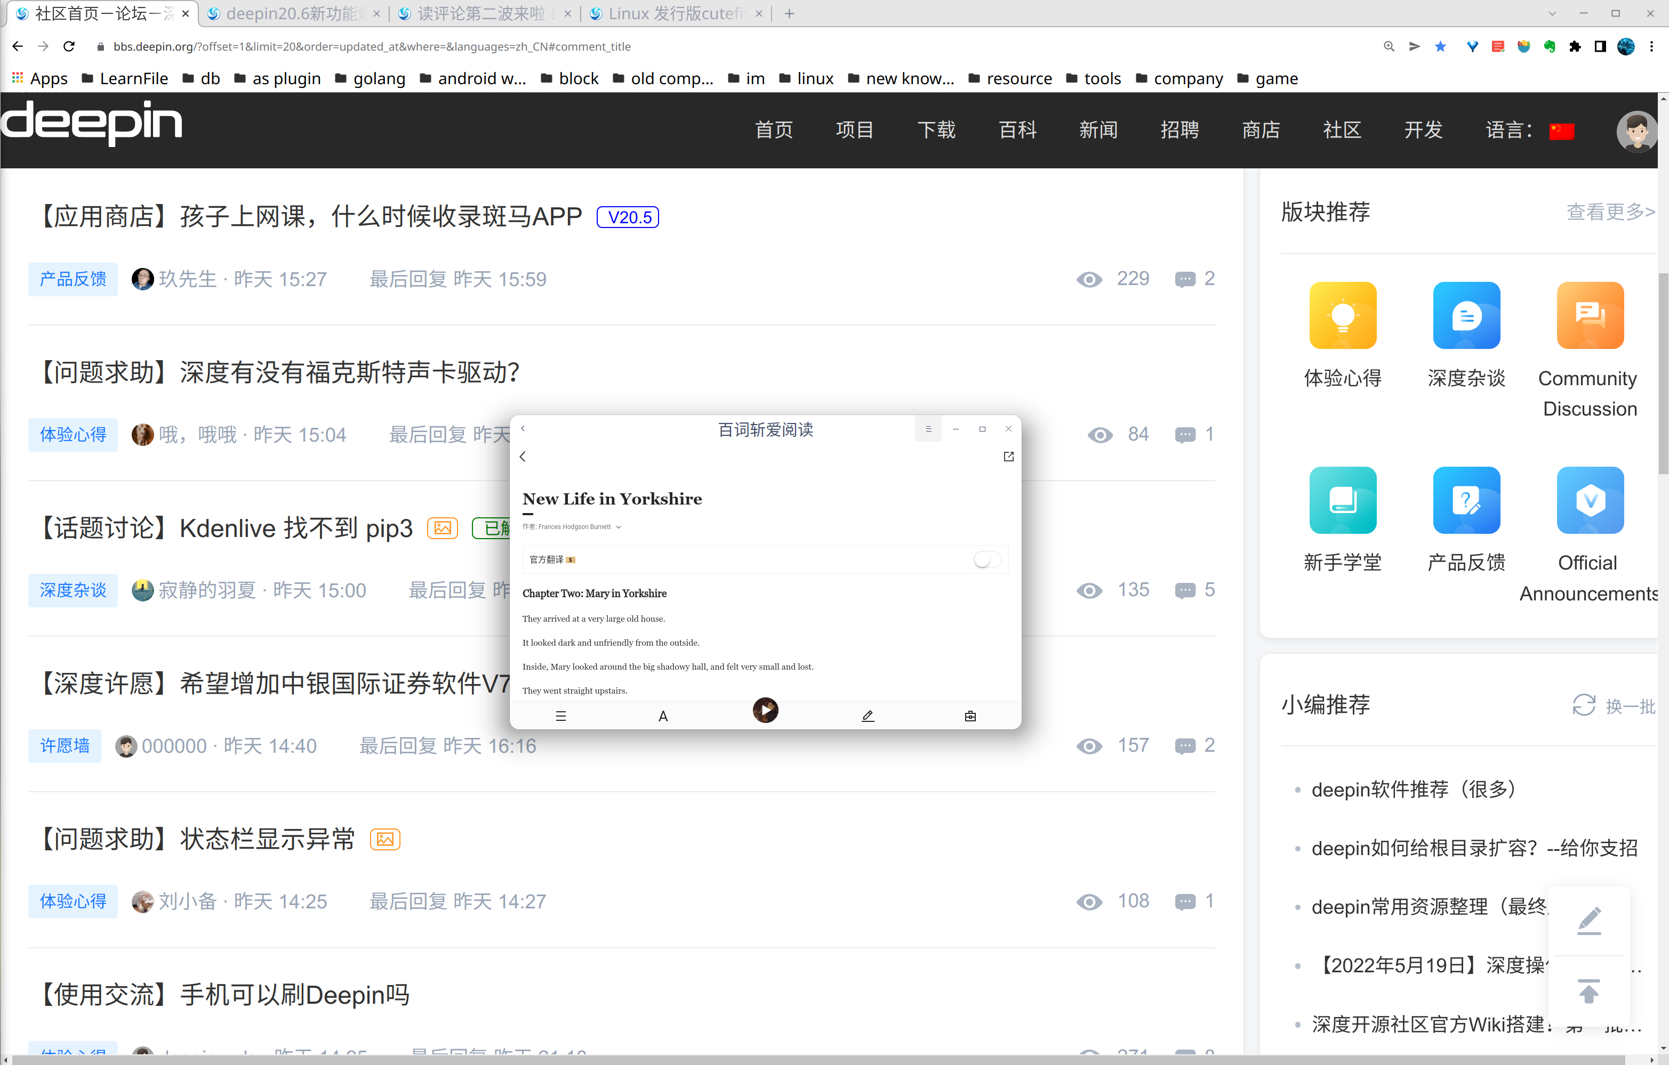Screen dimensions: 1669x1065
Task: Open the reader window hamburger menu
Action: coord(928,429)
